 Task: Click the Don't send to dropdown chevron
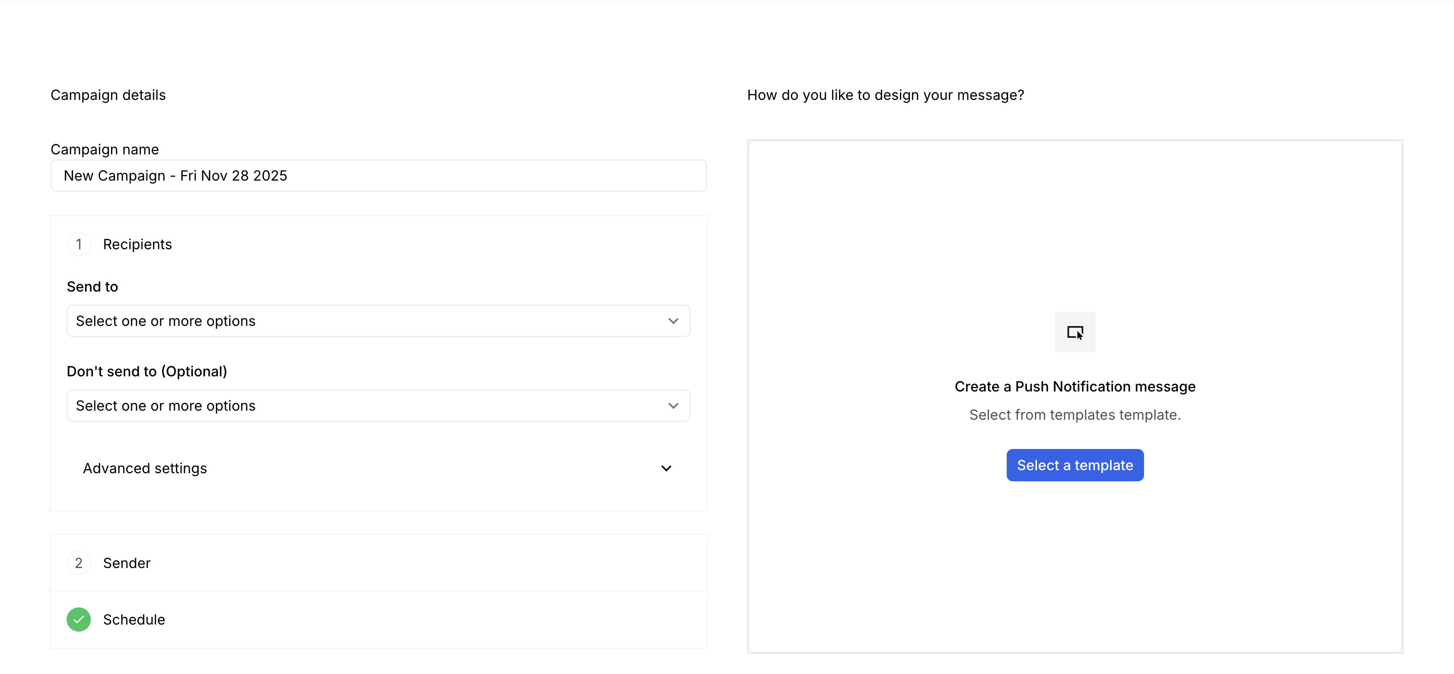click(x=673, y=406)
